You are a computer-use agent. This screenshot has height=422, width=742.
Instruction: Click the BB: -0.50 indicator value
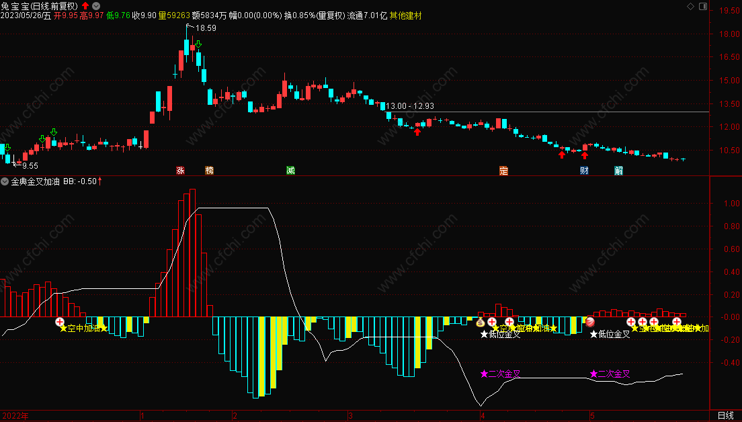tap(80, 181)
